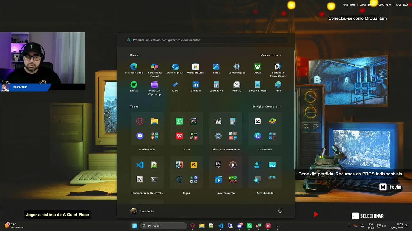Screen dimensions: 412x231
Task: Launch Bloco de notas pinned app
Action: point(257,86)
